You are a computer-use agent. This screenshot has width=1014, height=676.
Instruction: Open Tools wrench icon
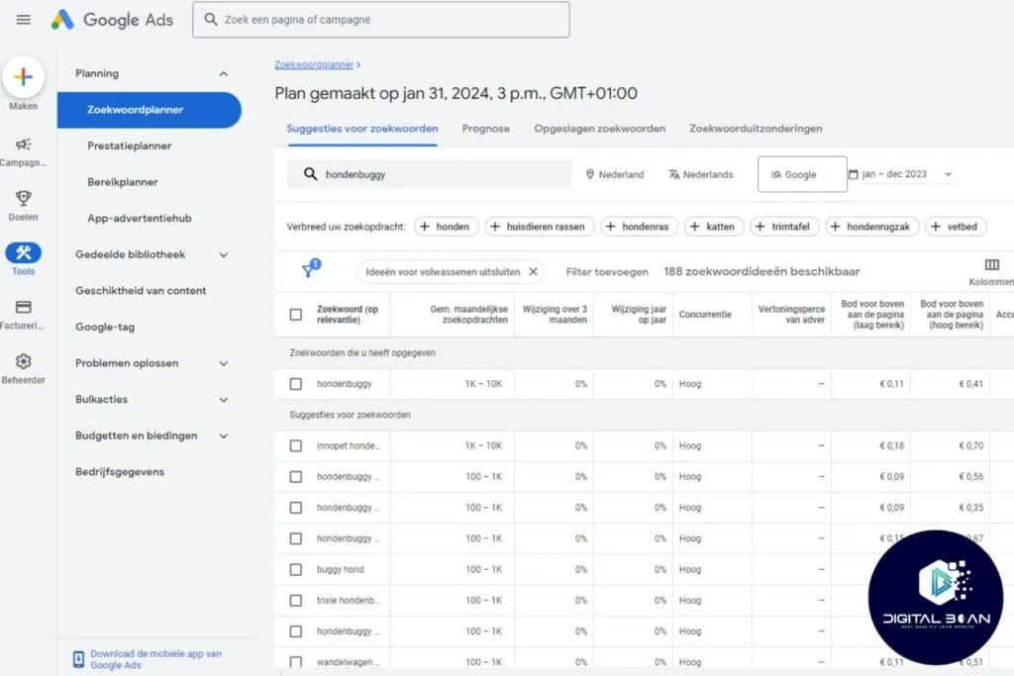[24, 252]
